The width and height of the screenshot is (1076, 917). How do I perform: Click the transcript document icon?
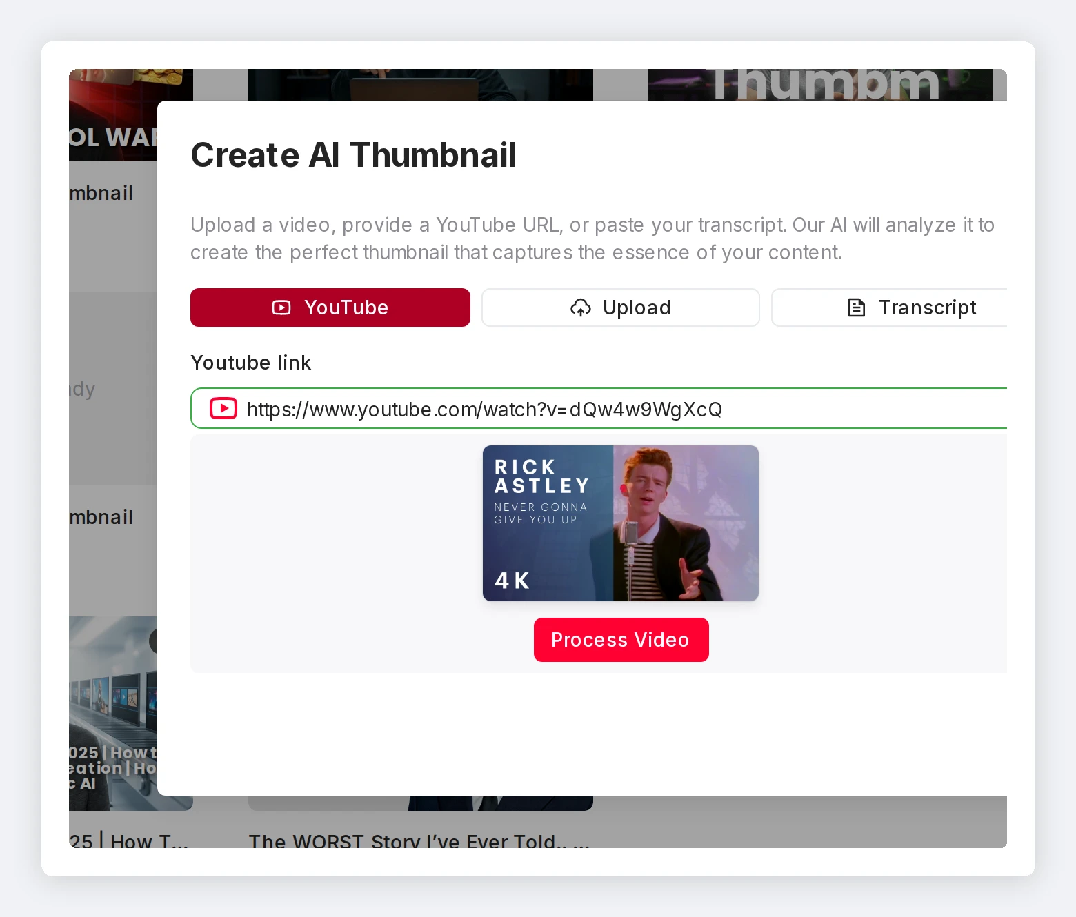pos(856,308)
